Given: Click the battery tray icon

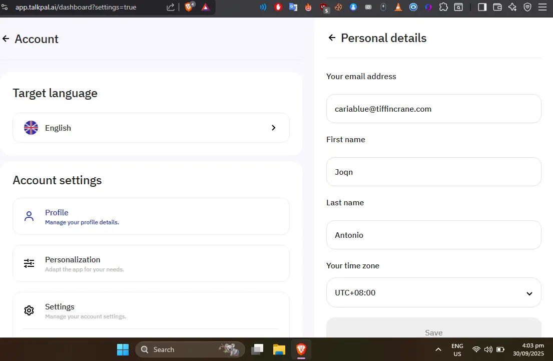Looking at the screenshot, I should [x=500, y=349].
